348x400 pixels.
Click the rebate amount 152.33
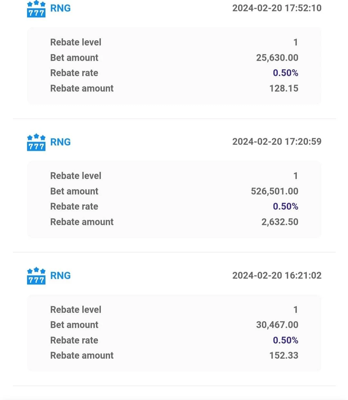click(284, 355)
